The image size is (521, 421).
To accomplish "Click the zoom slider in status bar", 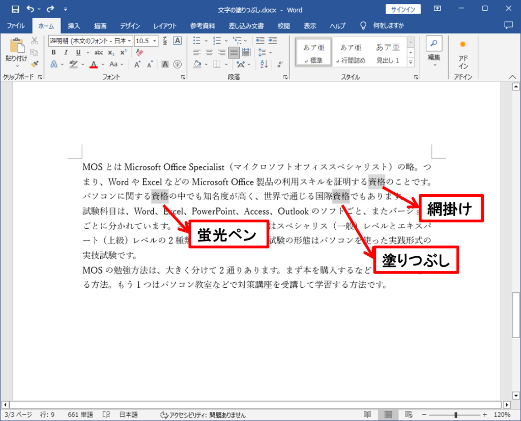I will [456, 415].
